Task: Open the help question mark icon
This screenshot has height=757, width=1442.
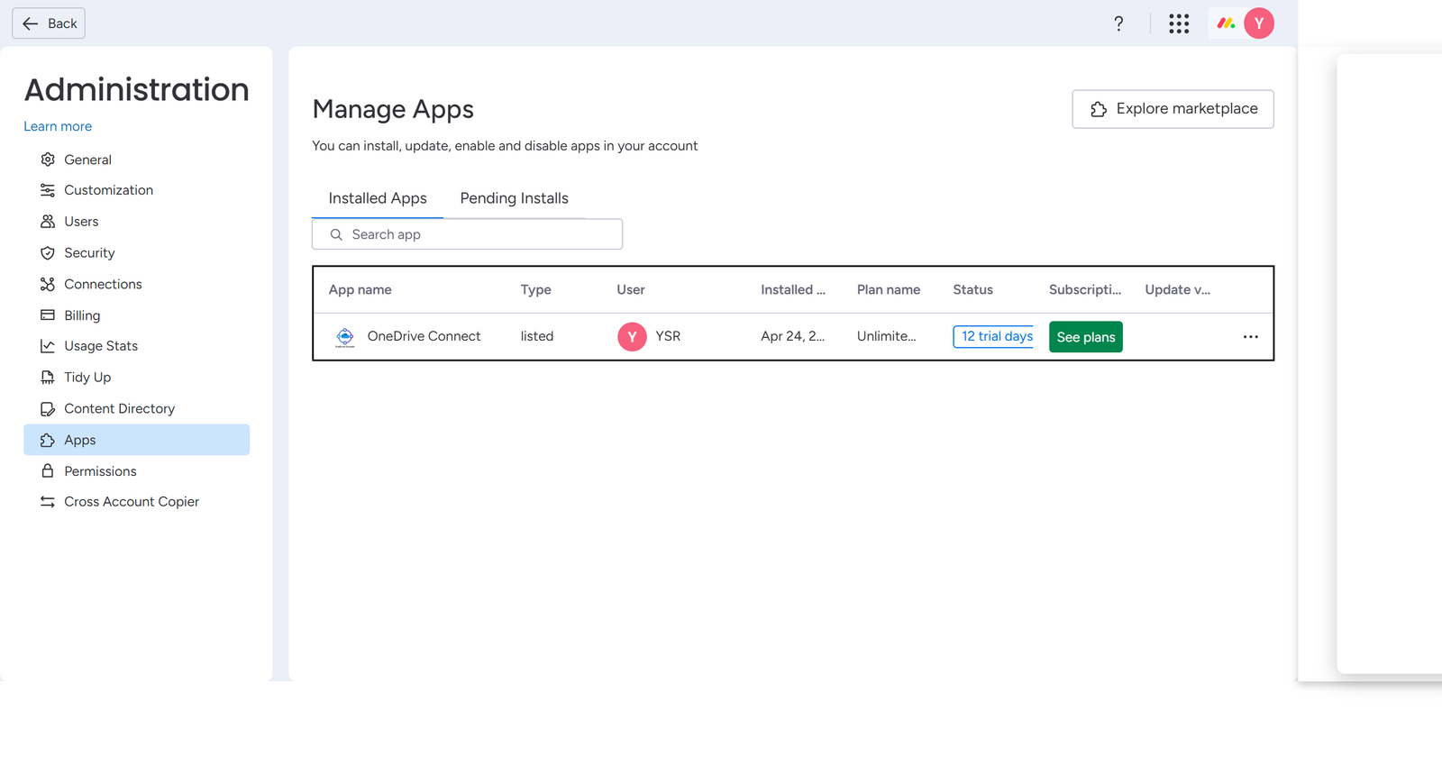Action: [1118, 23]
